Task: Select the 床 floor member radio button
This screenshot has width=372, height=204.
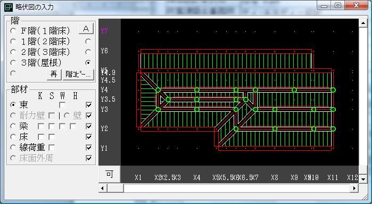Action: pos(13,137)
